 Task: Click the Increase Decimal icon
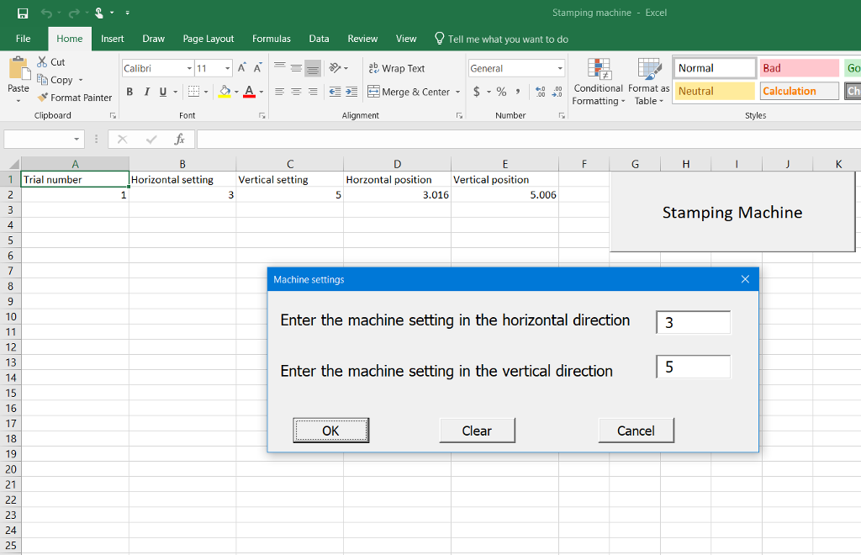pos(541,92)
